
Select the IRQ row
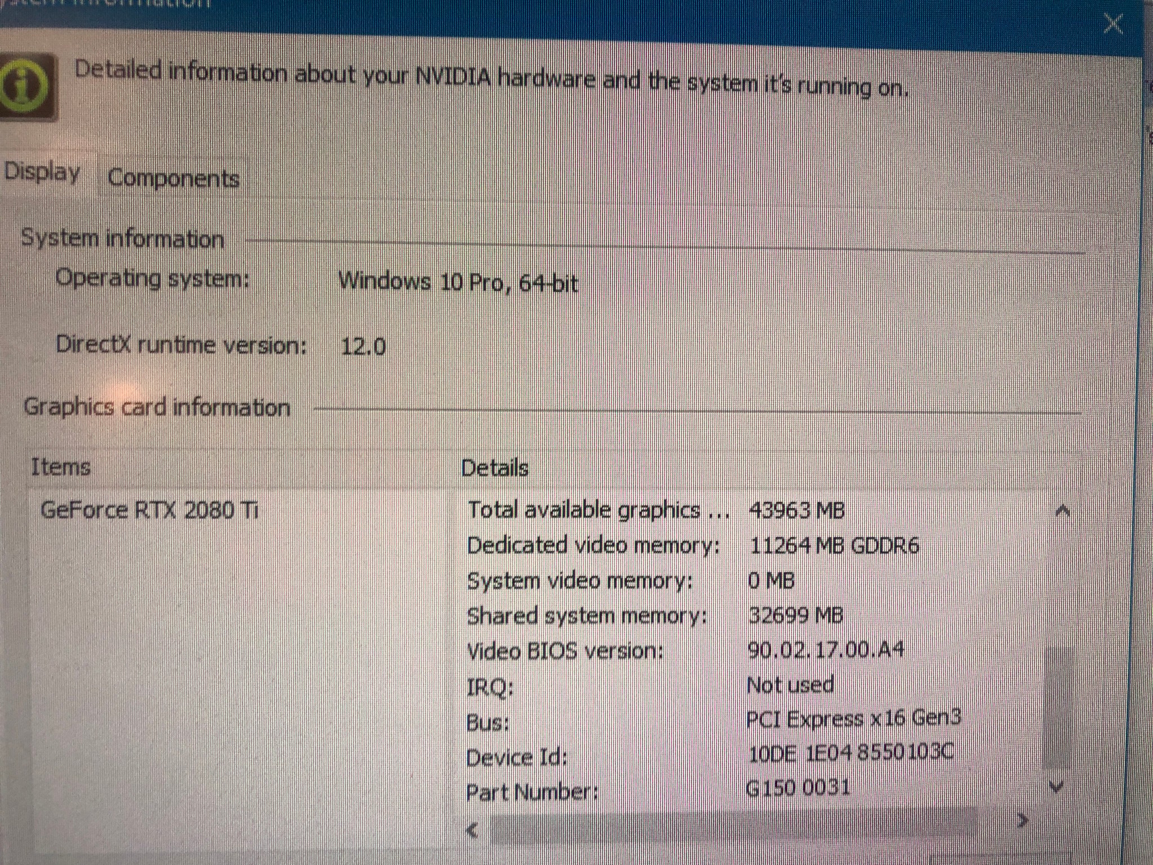click(x=650, y=686)
